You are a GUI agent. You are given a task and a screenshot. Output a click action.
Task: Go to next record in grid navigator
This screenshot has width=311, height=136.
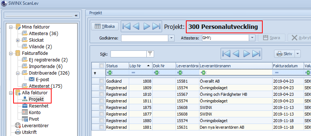coord(247,54)
